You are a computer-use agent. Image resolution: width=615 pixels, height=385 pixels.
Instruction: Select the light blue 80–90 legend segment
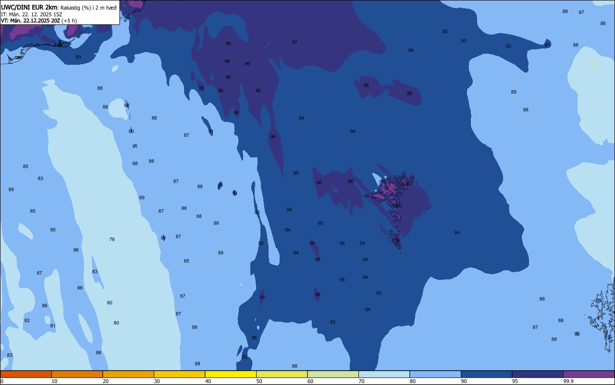pyautogui.click(x=435, y=374)
